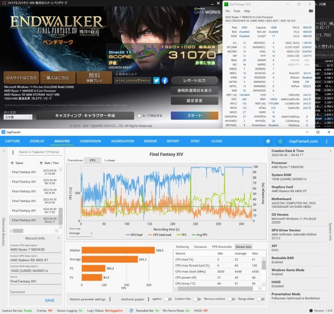Open the AGGREGATION tab
The height and width of the screenshot is (314, 334).
pos(123,142)
